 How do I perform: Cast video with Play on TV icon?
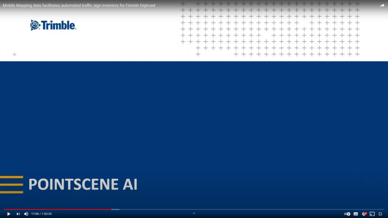[372, 214]
